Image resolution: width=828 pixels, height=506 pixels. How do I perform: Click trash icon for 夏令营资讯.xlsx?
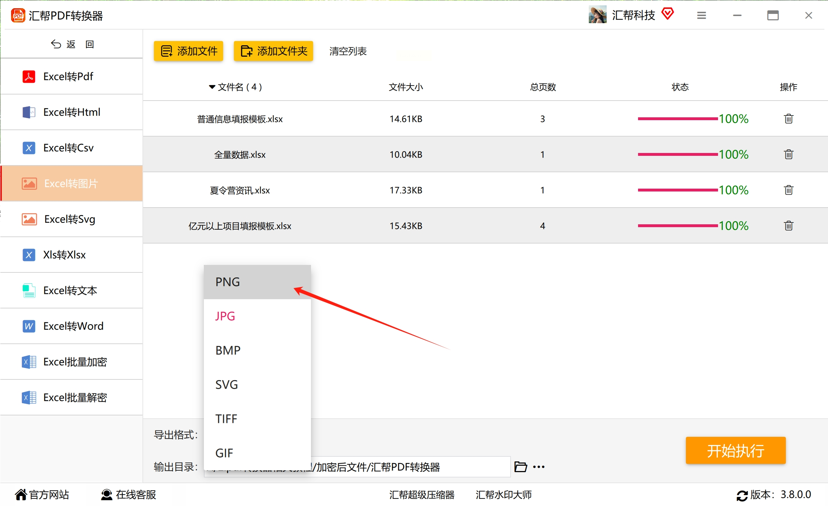pyautogui.click(x=788, y=190)
